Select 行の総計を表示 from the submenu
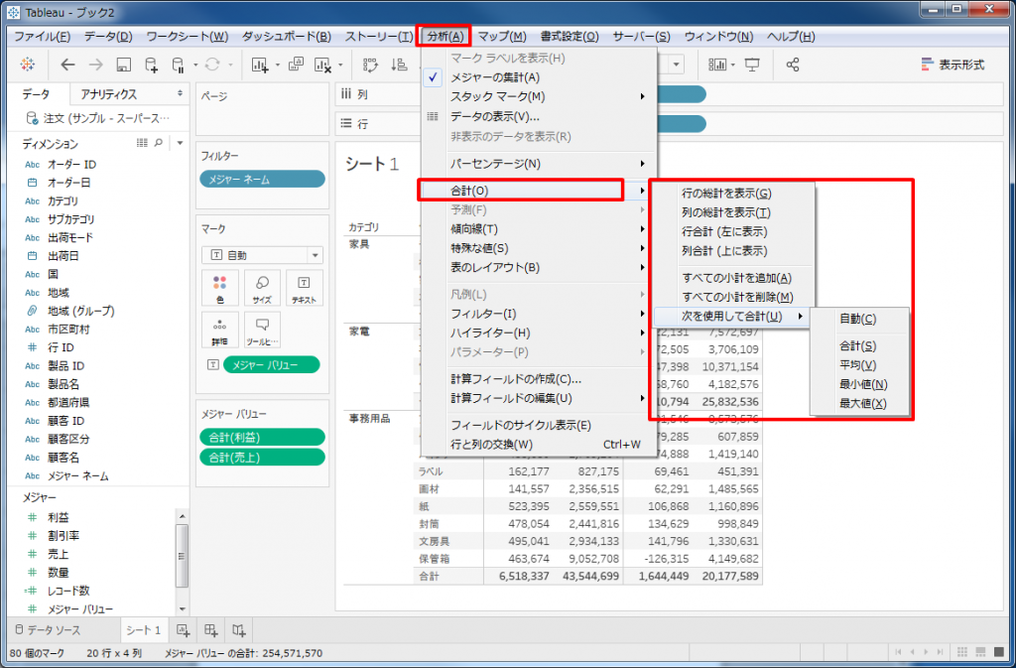Image resolution: width=1016 pixels, height=668 pixels. pyautogui.click(x=725, y=194)
